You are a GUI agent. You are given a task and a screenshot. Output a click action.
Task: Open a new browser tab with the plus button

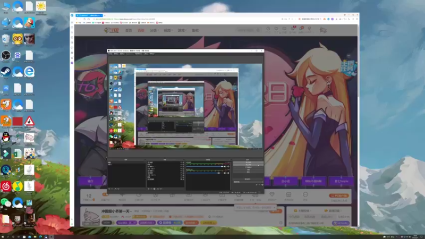click(x=105, y=15)
